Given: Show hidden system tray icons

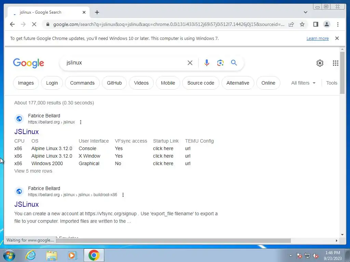Looking at the screenshot, I should pos(291,256).
